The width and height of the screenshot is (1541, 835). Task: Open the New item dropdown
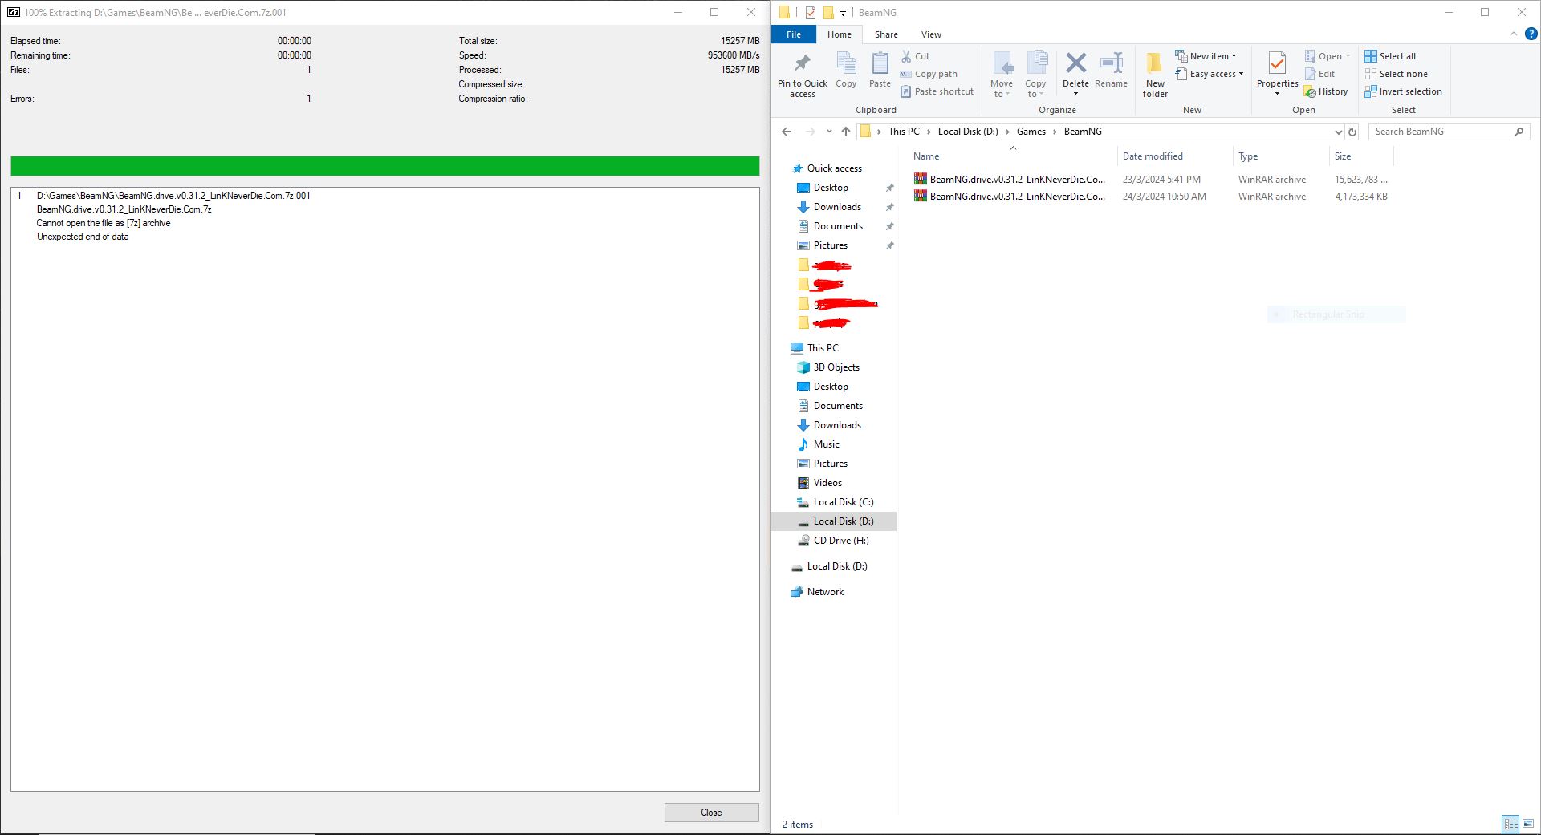(1206, 56)
